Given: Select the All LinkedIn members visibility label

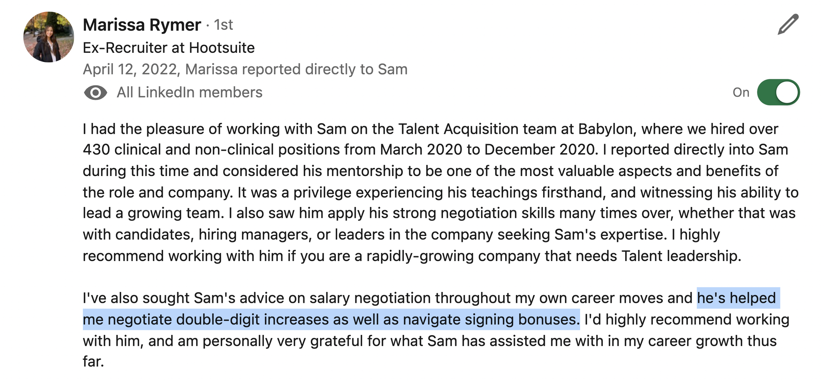Looking at the screenshot, I should (x=190, y=92).
